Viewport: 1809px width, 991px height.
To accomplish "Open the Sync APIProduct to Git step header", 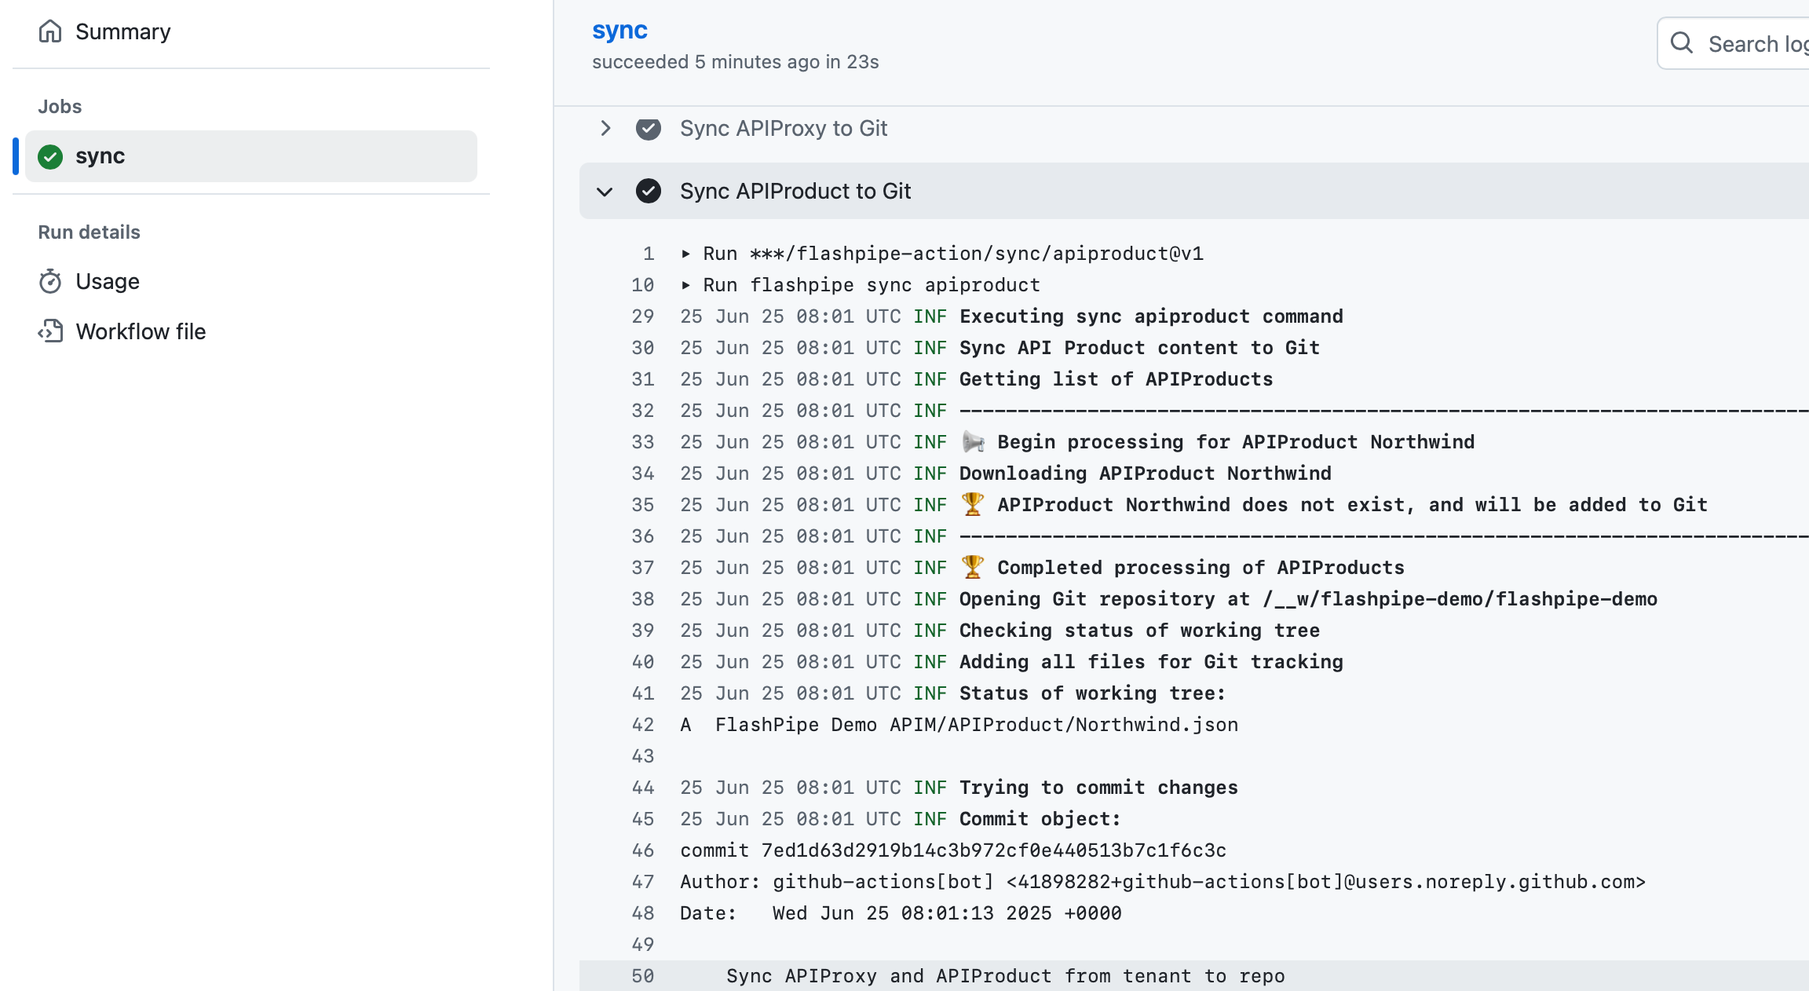I will click(1193, 191).
